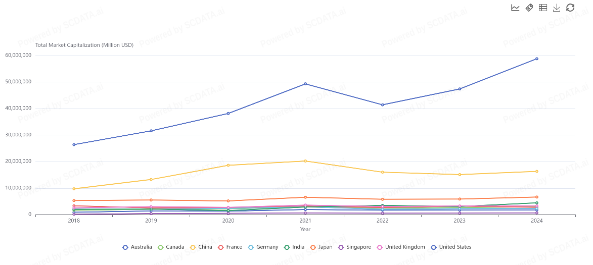
Task: Click the top blue line's 2024 data point
Action: [x=537, y=59]
